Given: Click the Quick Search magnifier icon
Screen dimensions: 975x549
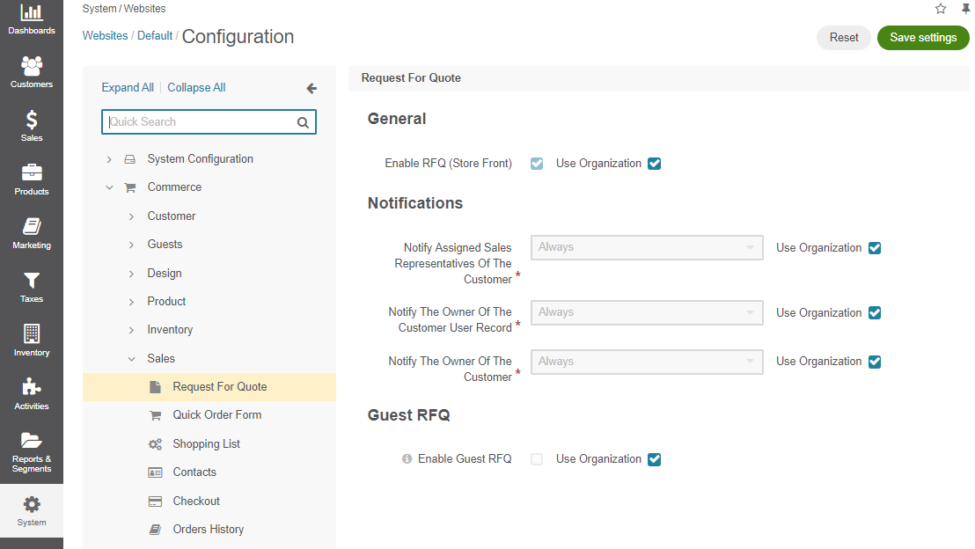Looking at the screenshot, I should click(x=303, y=122).
